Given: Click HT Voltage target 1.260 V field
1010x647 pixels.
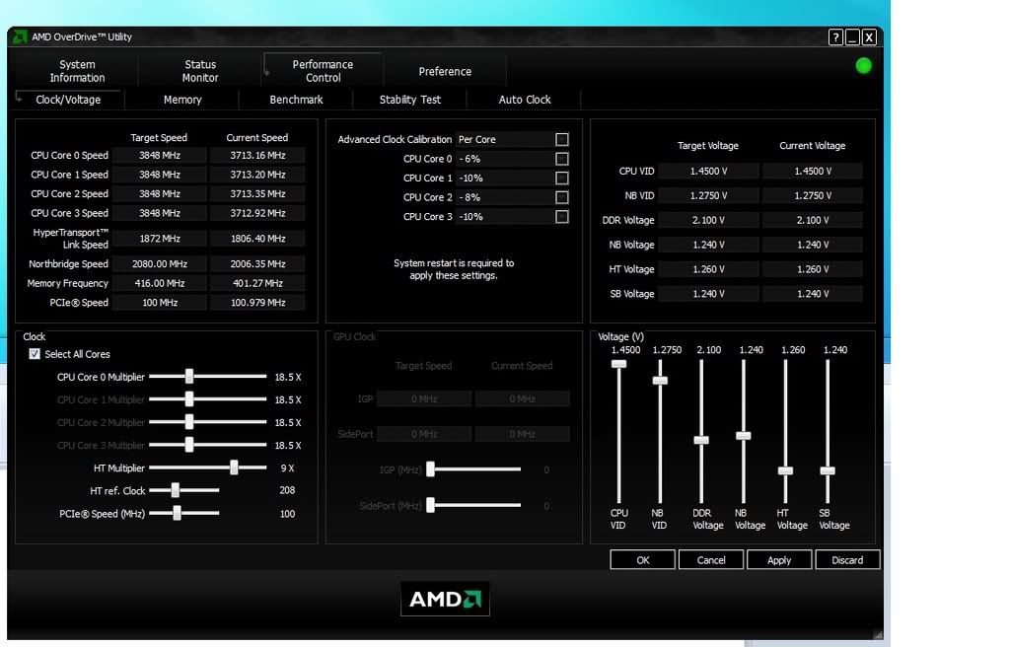Looking at the screenshot, I should pyautogui.click(x=708, y=268).
